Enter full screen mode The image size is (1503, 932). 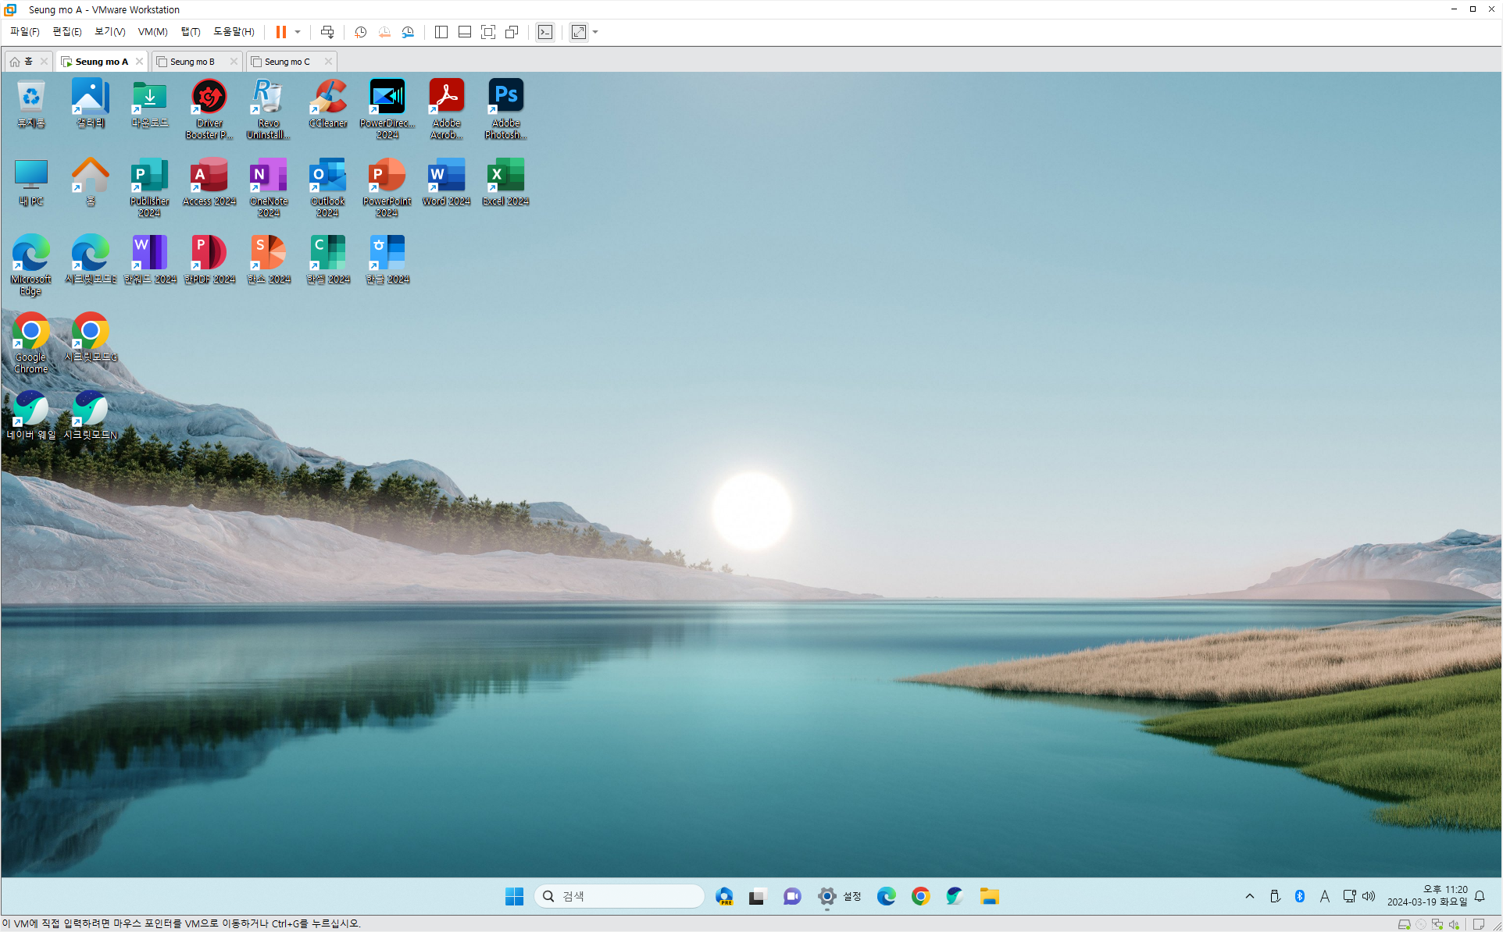point(488,32)
